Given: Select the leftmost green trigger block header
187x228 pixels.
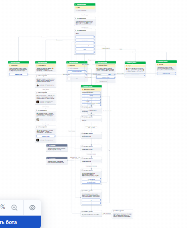Looking at the screenshot, I should [x=18, y=62].
